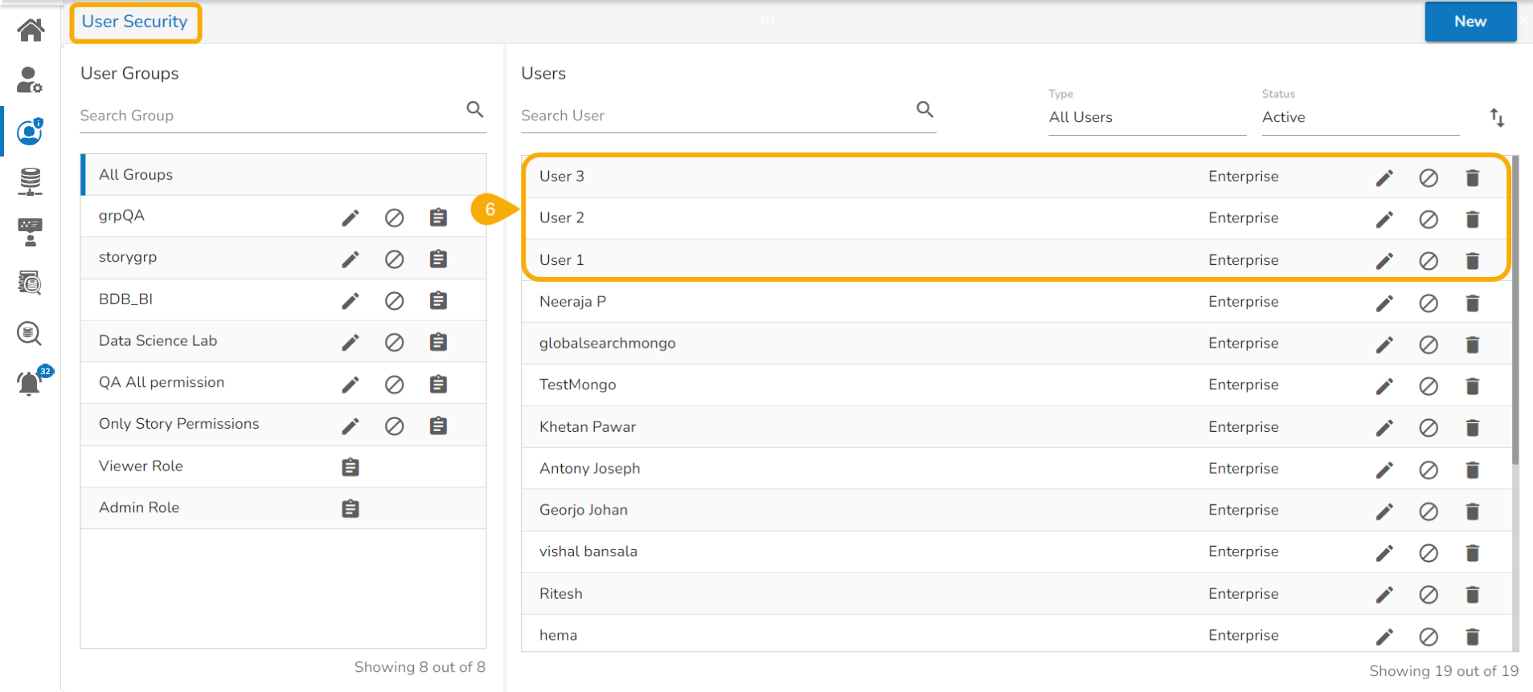Block the storygrp group
The width and height of the screenshot is (1533, 692).
(x=394, y=259)
